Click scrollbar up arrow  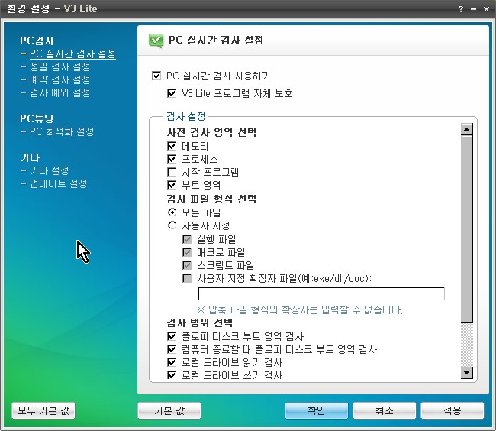click(x=467, y=129)
